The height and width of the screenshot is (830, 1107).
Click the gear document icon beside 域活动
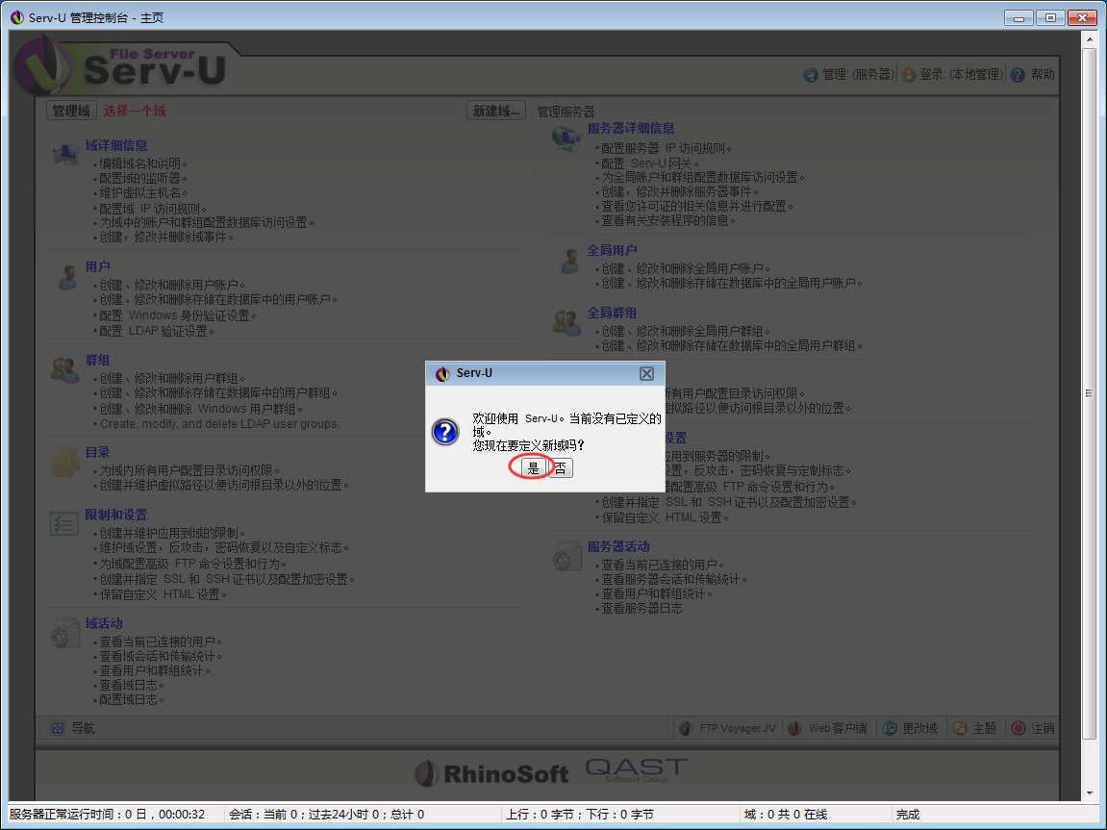click(65, 633)
